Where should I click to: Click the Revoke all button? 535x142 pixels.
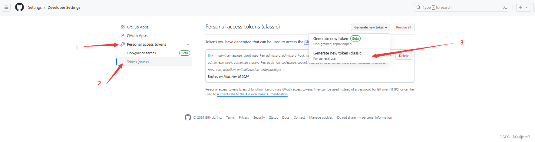pos(403,27)
